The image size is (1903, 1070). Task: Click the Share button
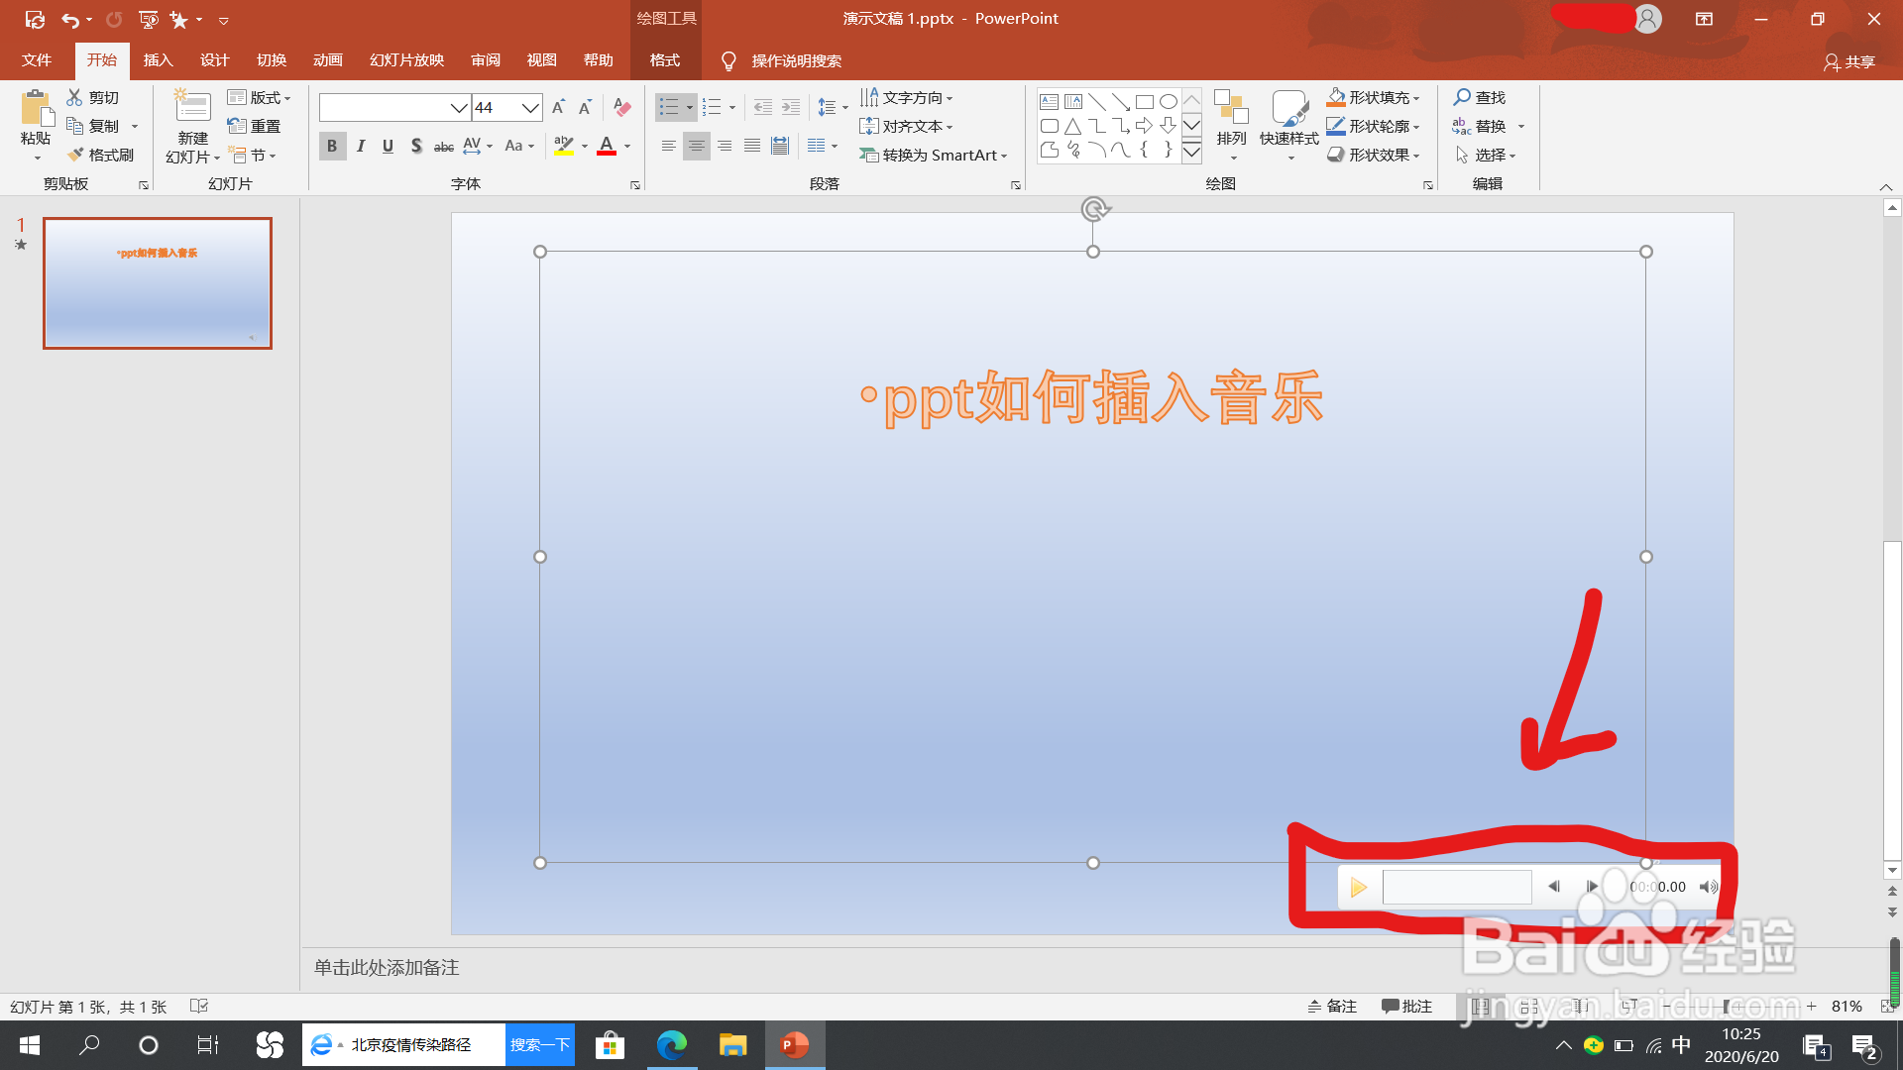point(1849,61)
